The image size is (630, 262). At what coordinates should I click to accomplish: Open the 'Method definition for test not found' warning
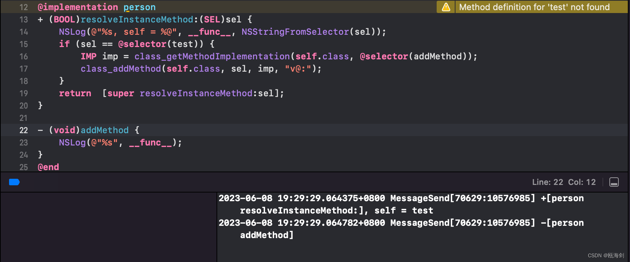coord(534,7)
